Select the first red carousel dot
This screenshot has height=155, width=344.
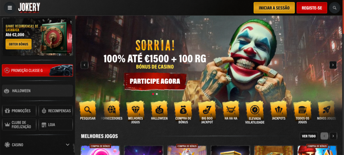click(x=153, y=94)
